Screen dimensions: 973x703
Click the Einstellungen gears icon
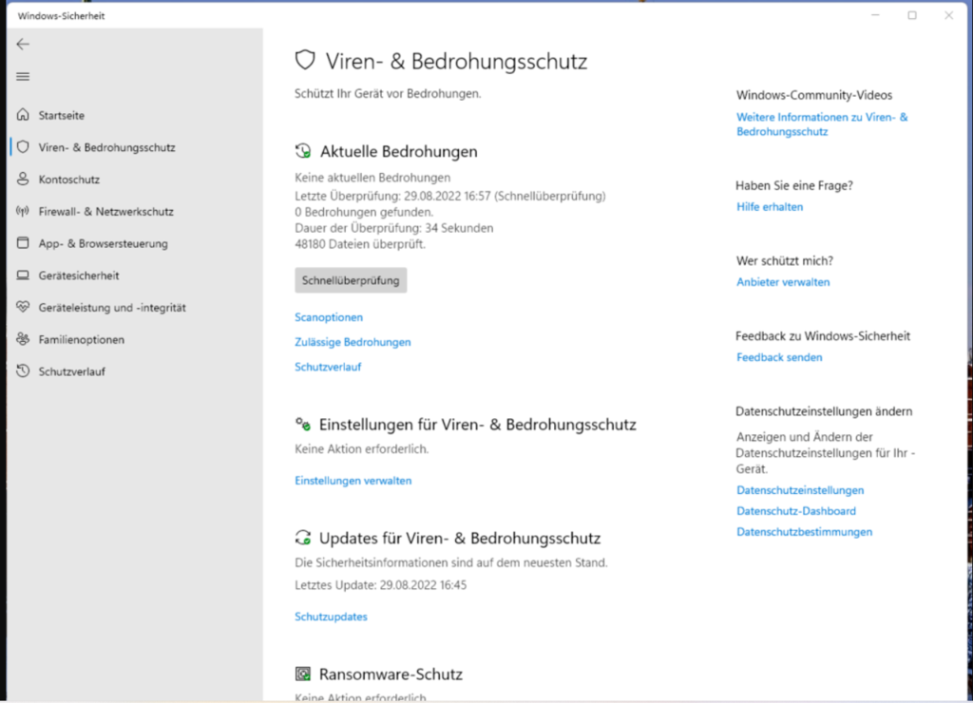(x=303, y=424)
